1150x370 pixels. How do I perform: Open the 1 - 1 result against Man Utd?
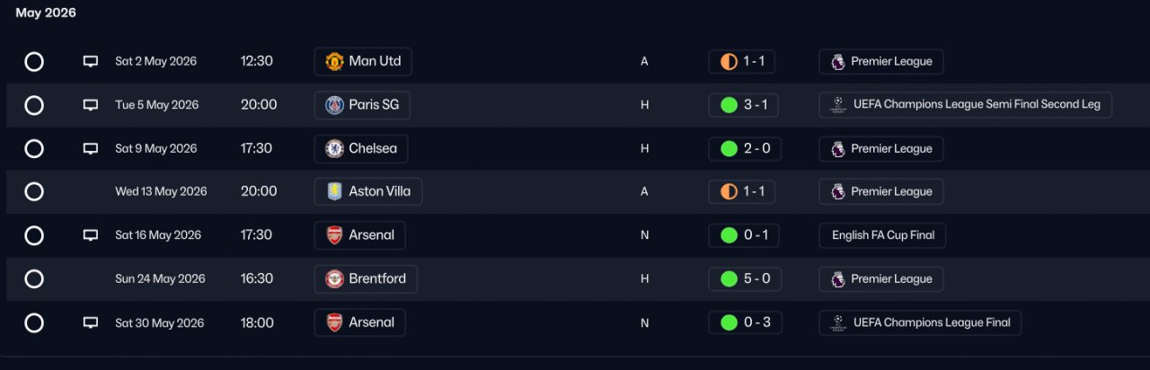(743, 62)
